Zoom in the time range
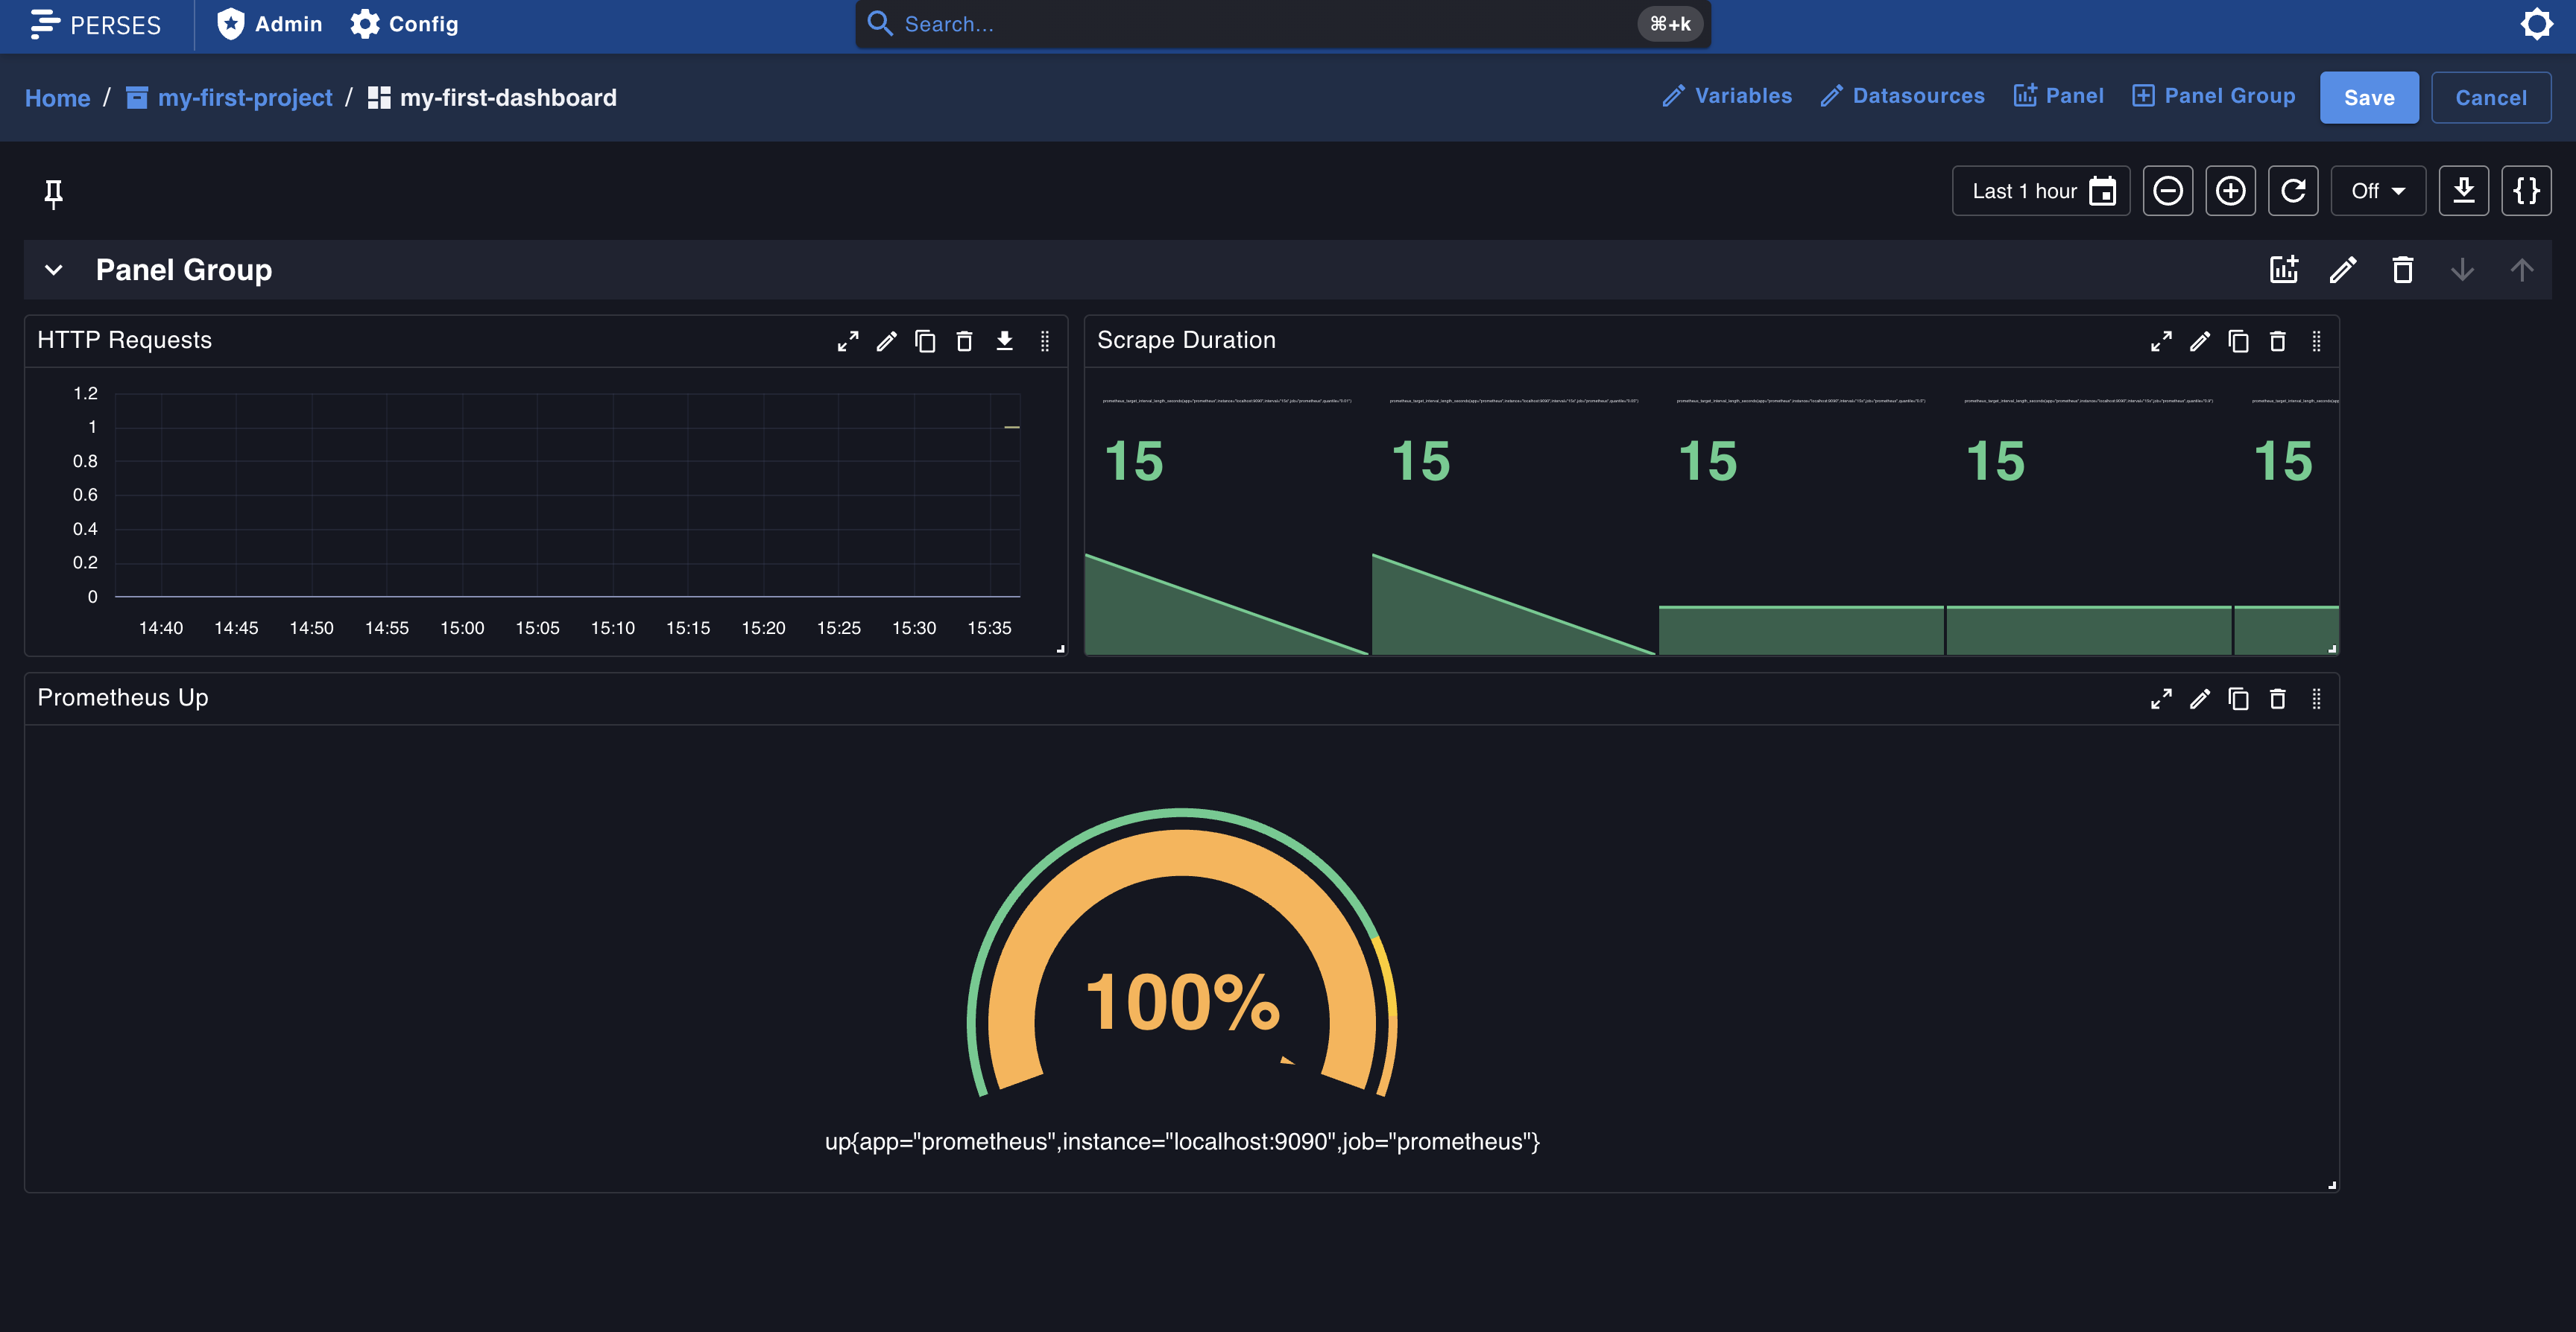 tap(2231, 191)
